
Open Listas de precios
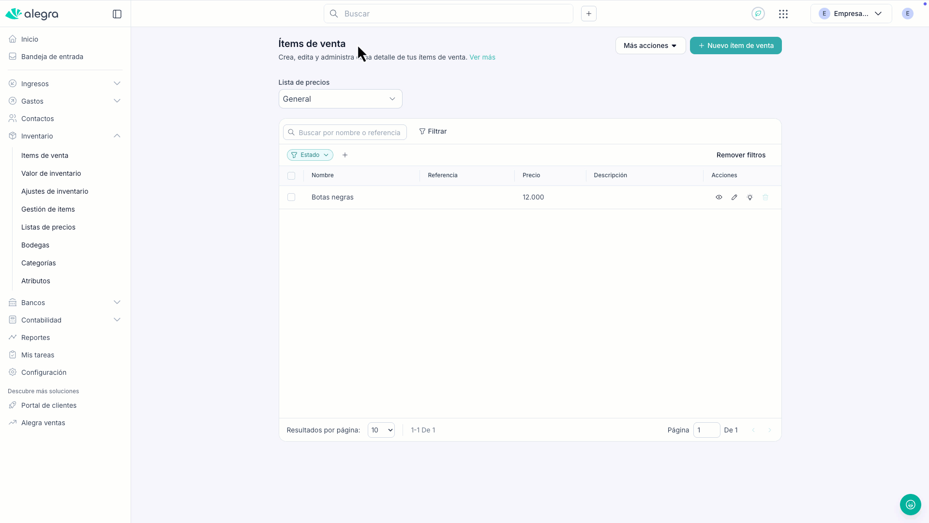pos(48,227)
